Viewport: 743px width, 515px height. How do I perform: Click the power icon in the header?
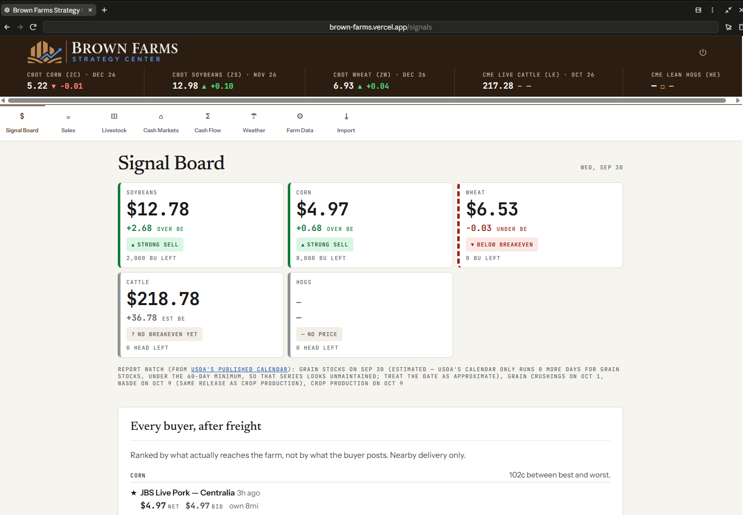point(703,52)
